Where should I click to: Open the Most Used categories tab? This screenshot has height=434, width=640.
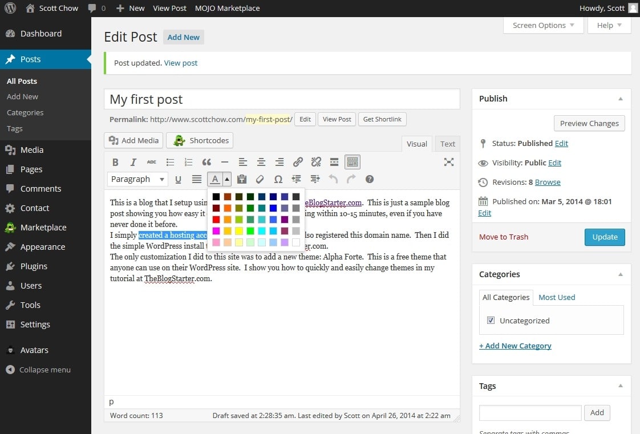pos(556,297)
